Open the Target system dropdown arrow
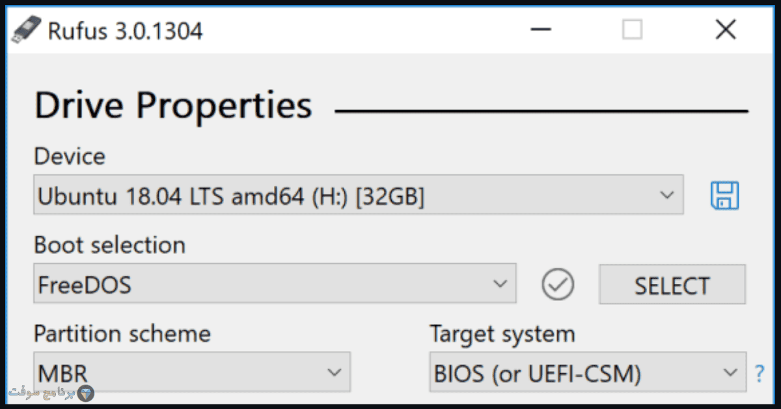 [x=730, y=373]
